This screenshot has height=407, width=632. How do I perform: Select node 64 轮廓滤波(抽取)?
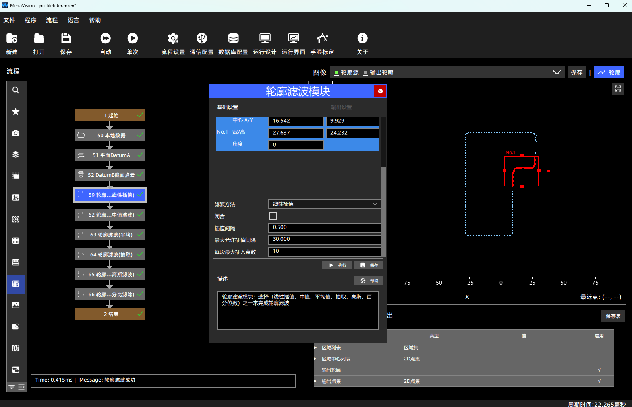point(110,254)
